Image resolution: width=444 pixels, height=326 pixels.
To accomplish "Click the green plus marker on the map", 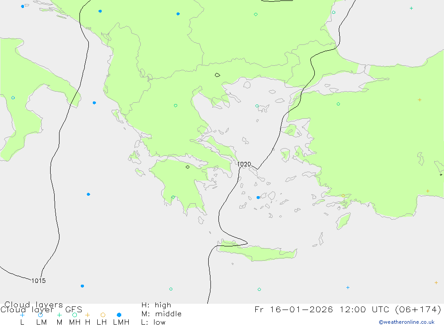I will [411, 8].
